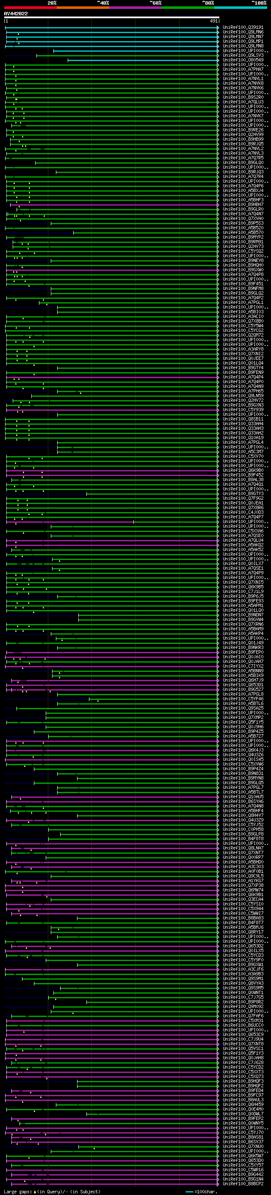Select hit label UniRef100_C4J0D3
The width and height of the screenshot is (271, 1195).
point(243,512)
